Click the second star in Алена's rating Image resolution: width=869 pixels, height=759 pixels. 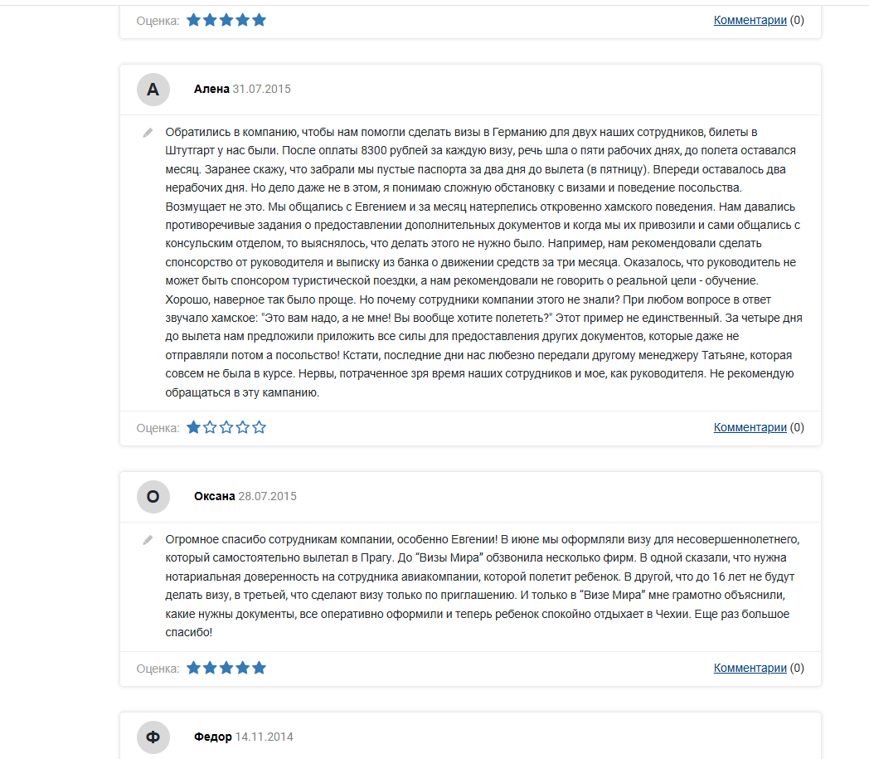210,428
